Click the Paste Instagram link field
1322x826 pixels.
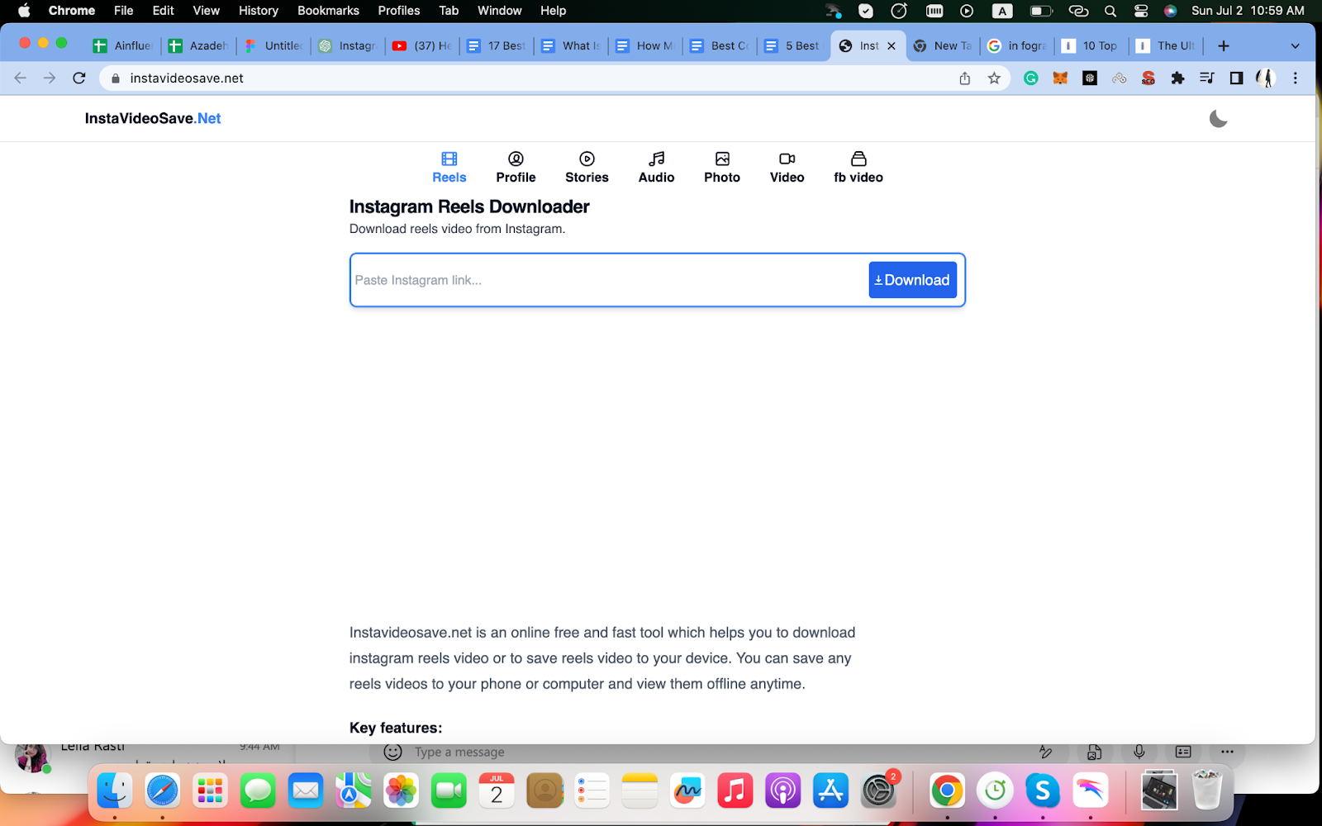(610, 280)
